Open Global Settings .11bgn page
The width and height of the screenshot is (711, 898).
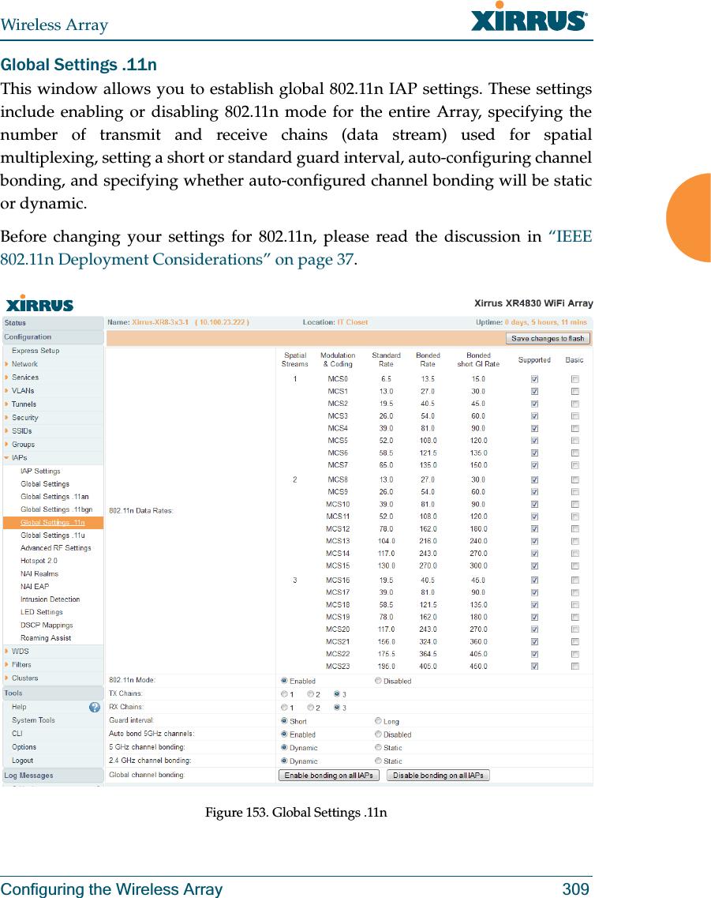(56, 509)
